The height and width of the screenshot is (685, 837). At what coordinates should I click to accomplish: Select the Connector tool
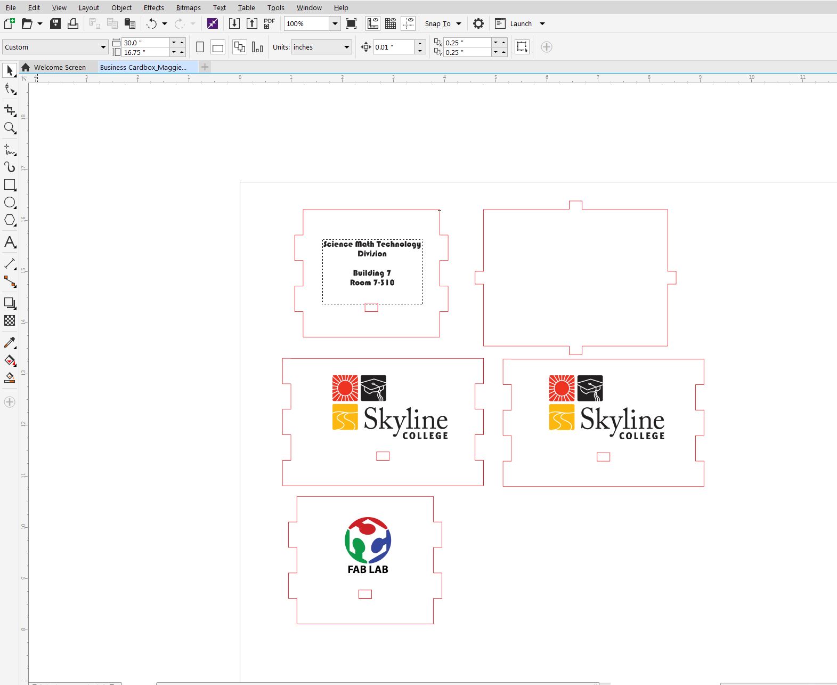click(10, 281)
